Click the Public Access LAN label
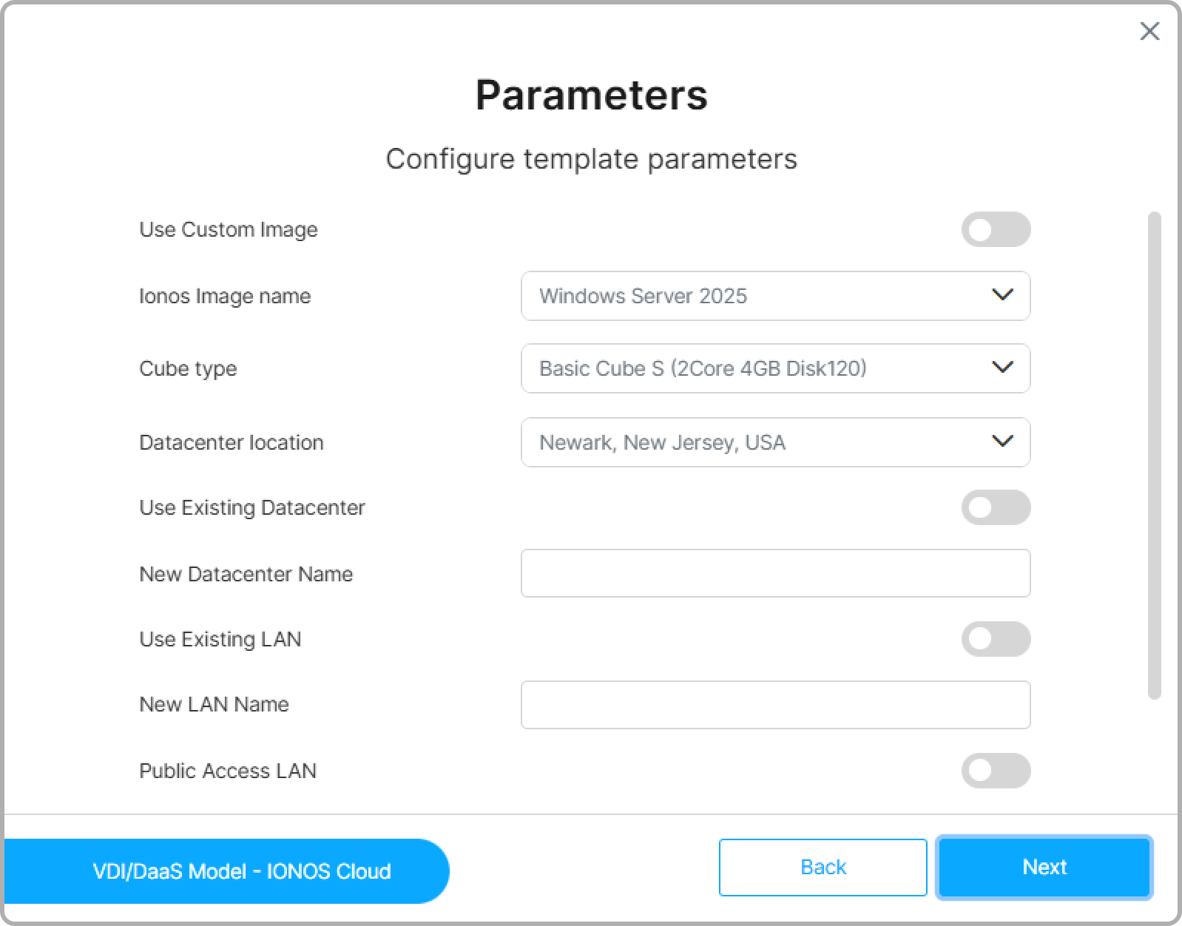This screenshot has width=1182, height=926. point(227,771)
